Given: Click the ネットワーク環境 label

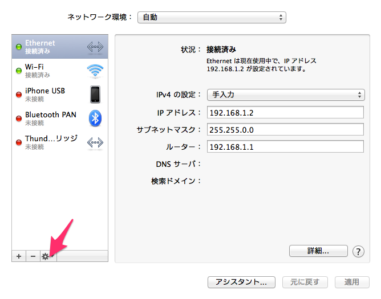Looking at the screenshot, I should (100, 17).
